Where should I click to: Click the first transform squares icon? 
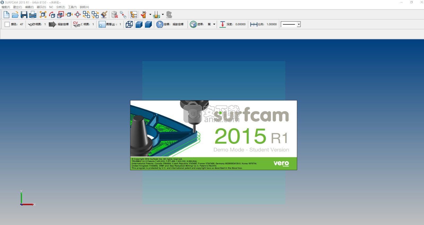86,15
